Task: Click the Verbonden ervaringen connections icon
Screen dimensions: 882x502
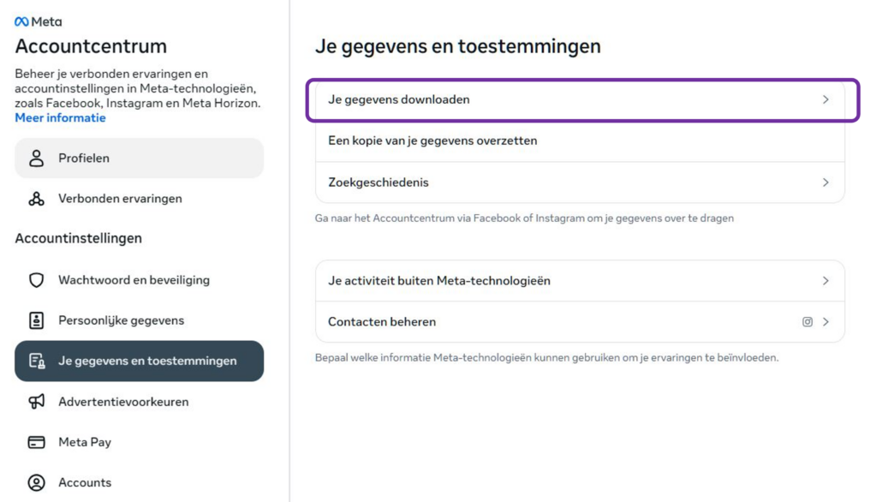Action: (x=34, y=198)
